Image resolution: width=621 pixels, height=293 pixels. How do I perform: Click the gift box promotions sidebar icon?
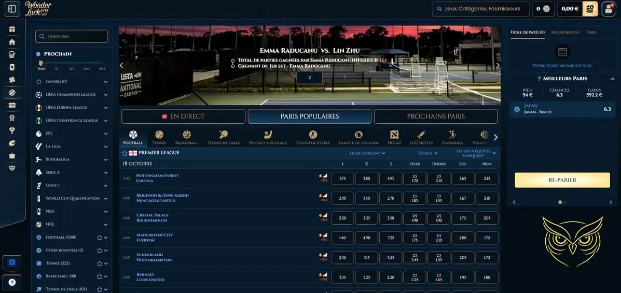tap(12, 29)
